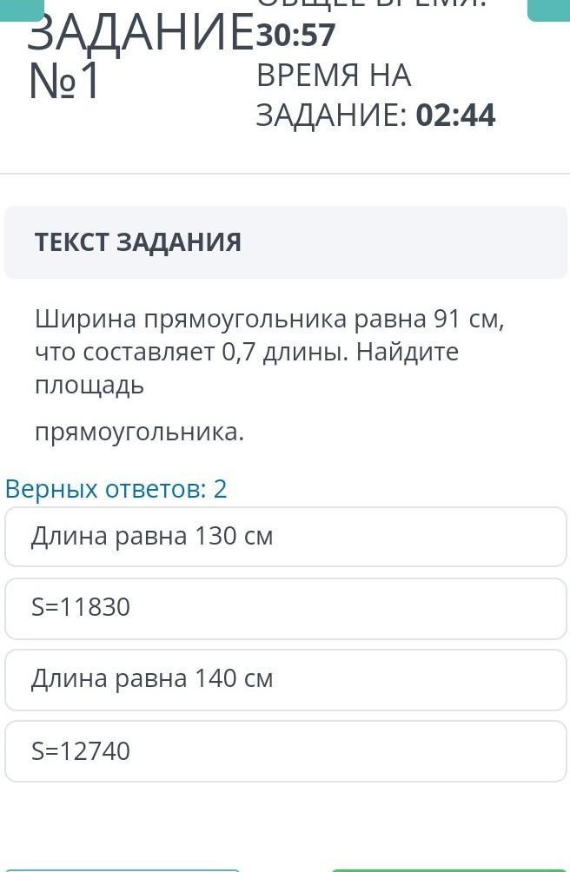Image resolution: width=570 pixels, height=872 pixels.
Task: Click the 'ТЕКСТ ЗАДАНИЯ' section header
Action: click(138, 243)
